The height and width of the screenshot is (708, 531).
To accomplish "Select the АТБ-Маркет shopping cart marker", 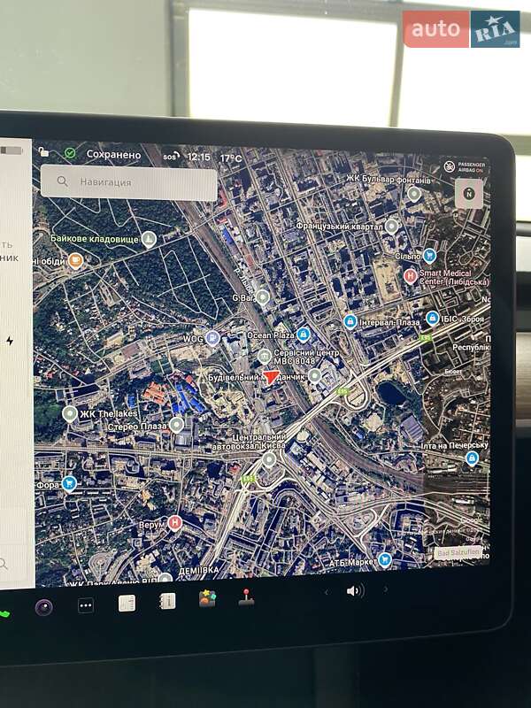I will 385,560.
